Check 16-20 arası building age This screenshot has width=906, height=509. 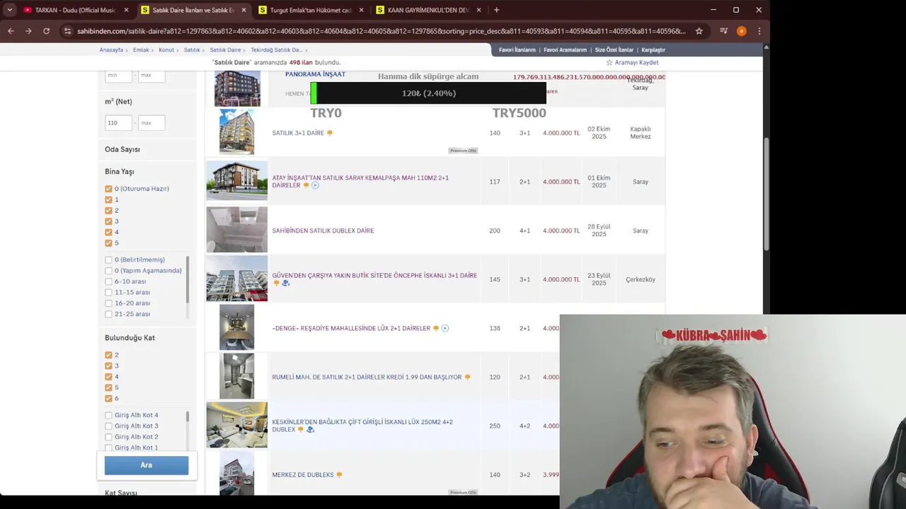pyautogui.click(x=108, y=303)
